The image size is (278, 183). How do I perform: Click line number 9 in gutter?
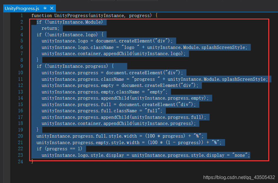[22, 66]
